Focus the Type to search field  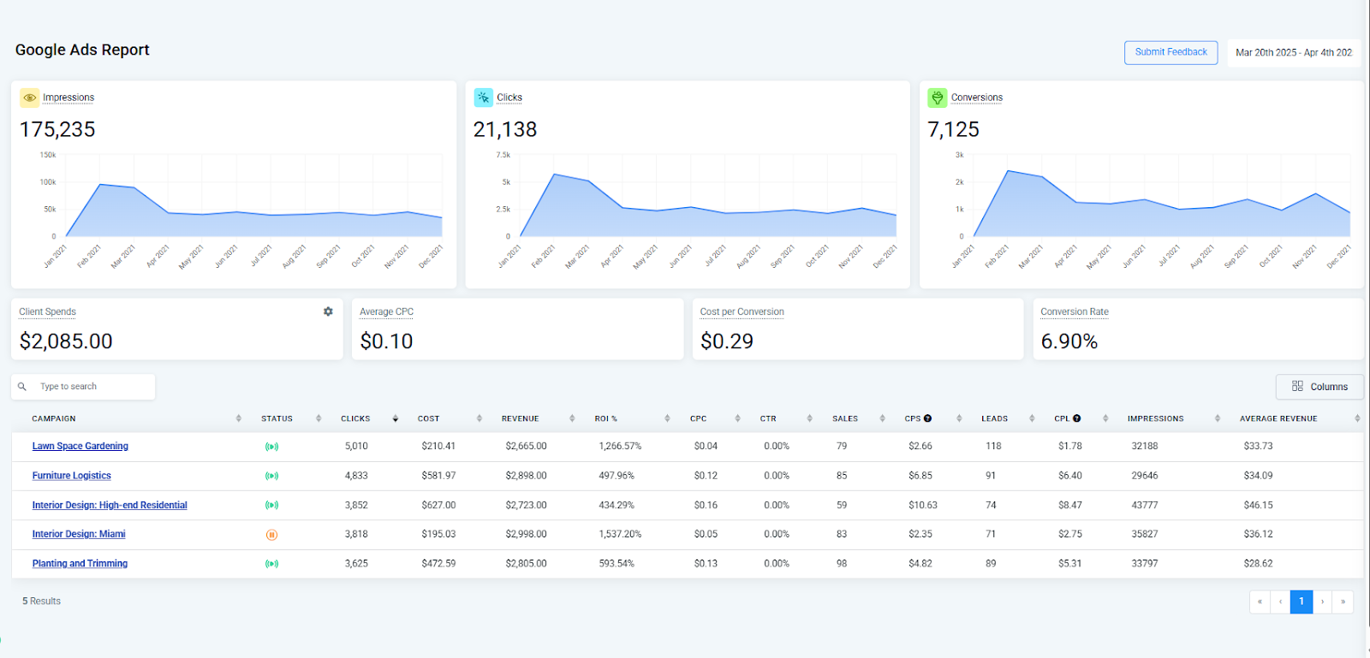coord(83,387)
